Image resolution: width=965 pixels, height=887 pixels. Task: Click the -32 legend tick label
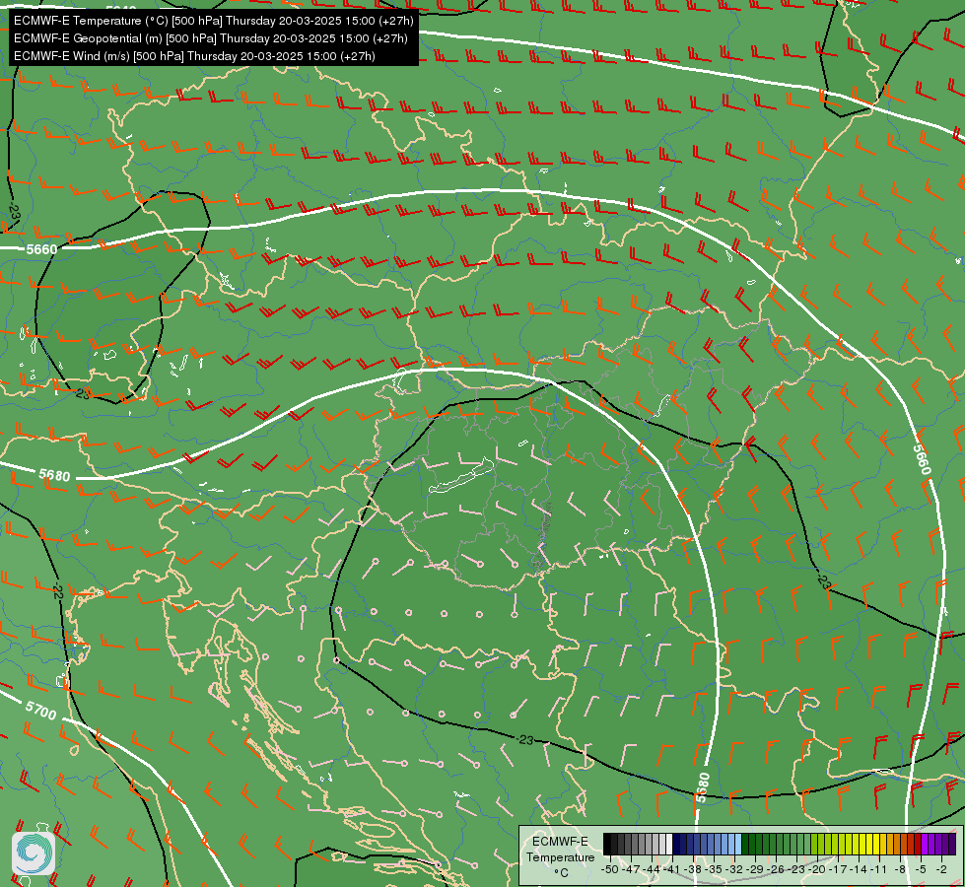(x=734, y=870)
